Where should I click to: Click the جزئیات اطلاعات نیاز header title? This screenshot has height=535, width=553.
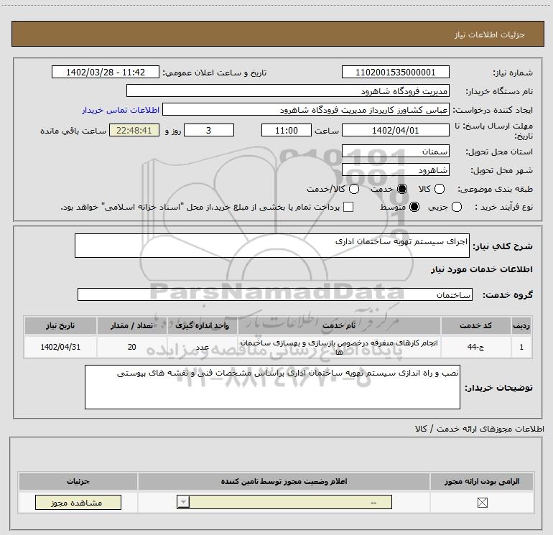489,34
